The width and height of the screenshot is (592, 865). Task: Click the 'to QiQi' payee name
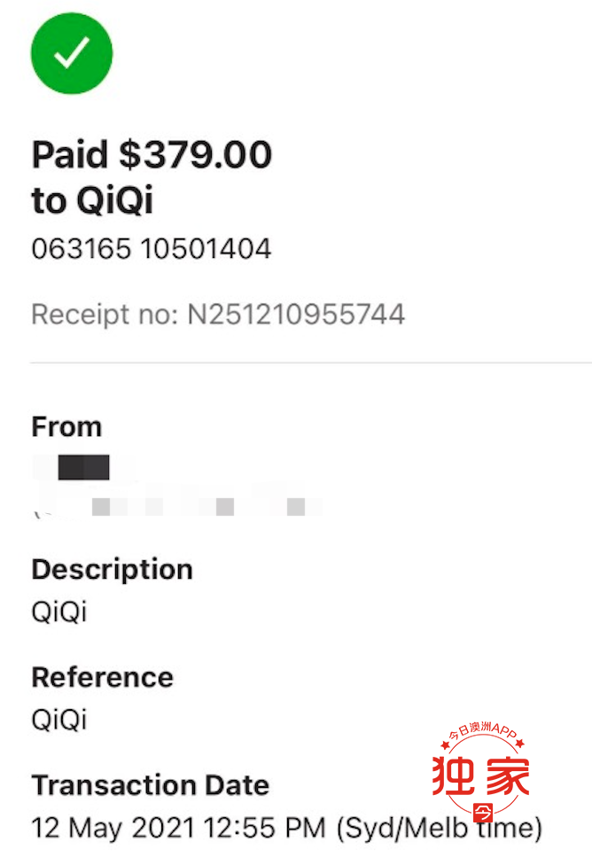tap(92, 199)
